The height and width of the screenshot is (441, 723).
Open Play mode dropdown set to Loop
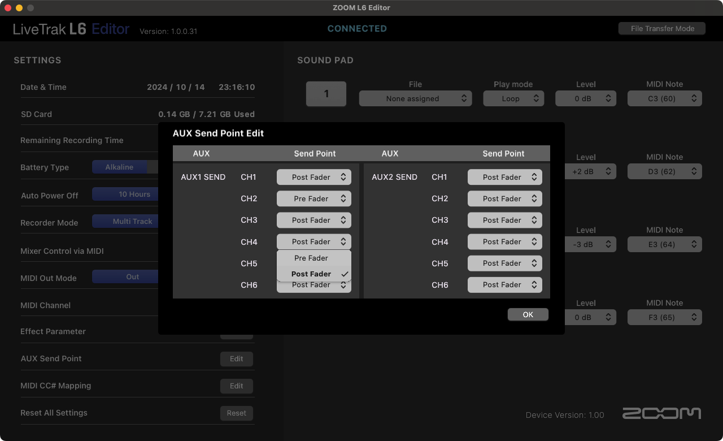pyautogui.click(x=513, y=98)
